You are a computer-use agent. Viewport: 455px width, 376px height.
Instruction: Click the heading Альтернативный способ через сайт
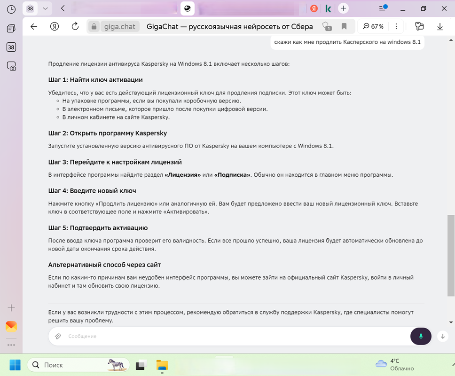point(104,265)
